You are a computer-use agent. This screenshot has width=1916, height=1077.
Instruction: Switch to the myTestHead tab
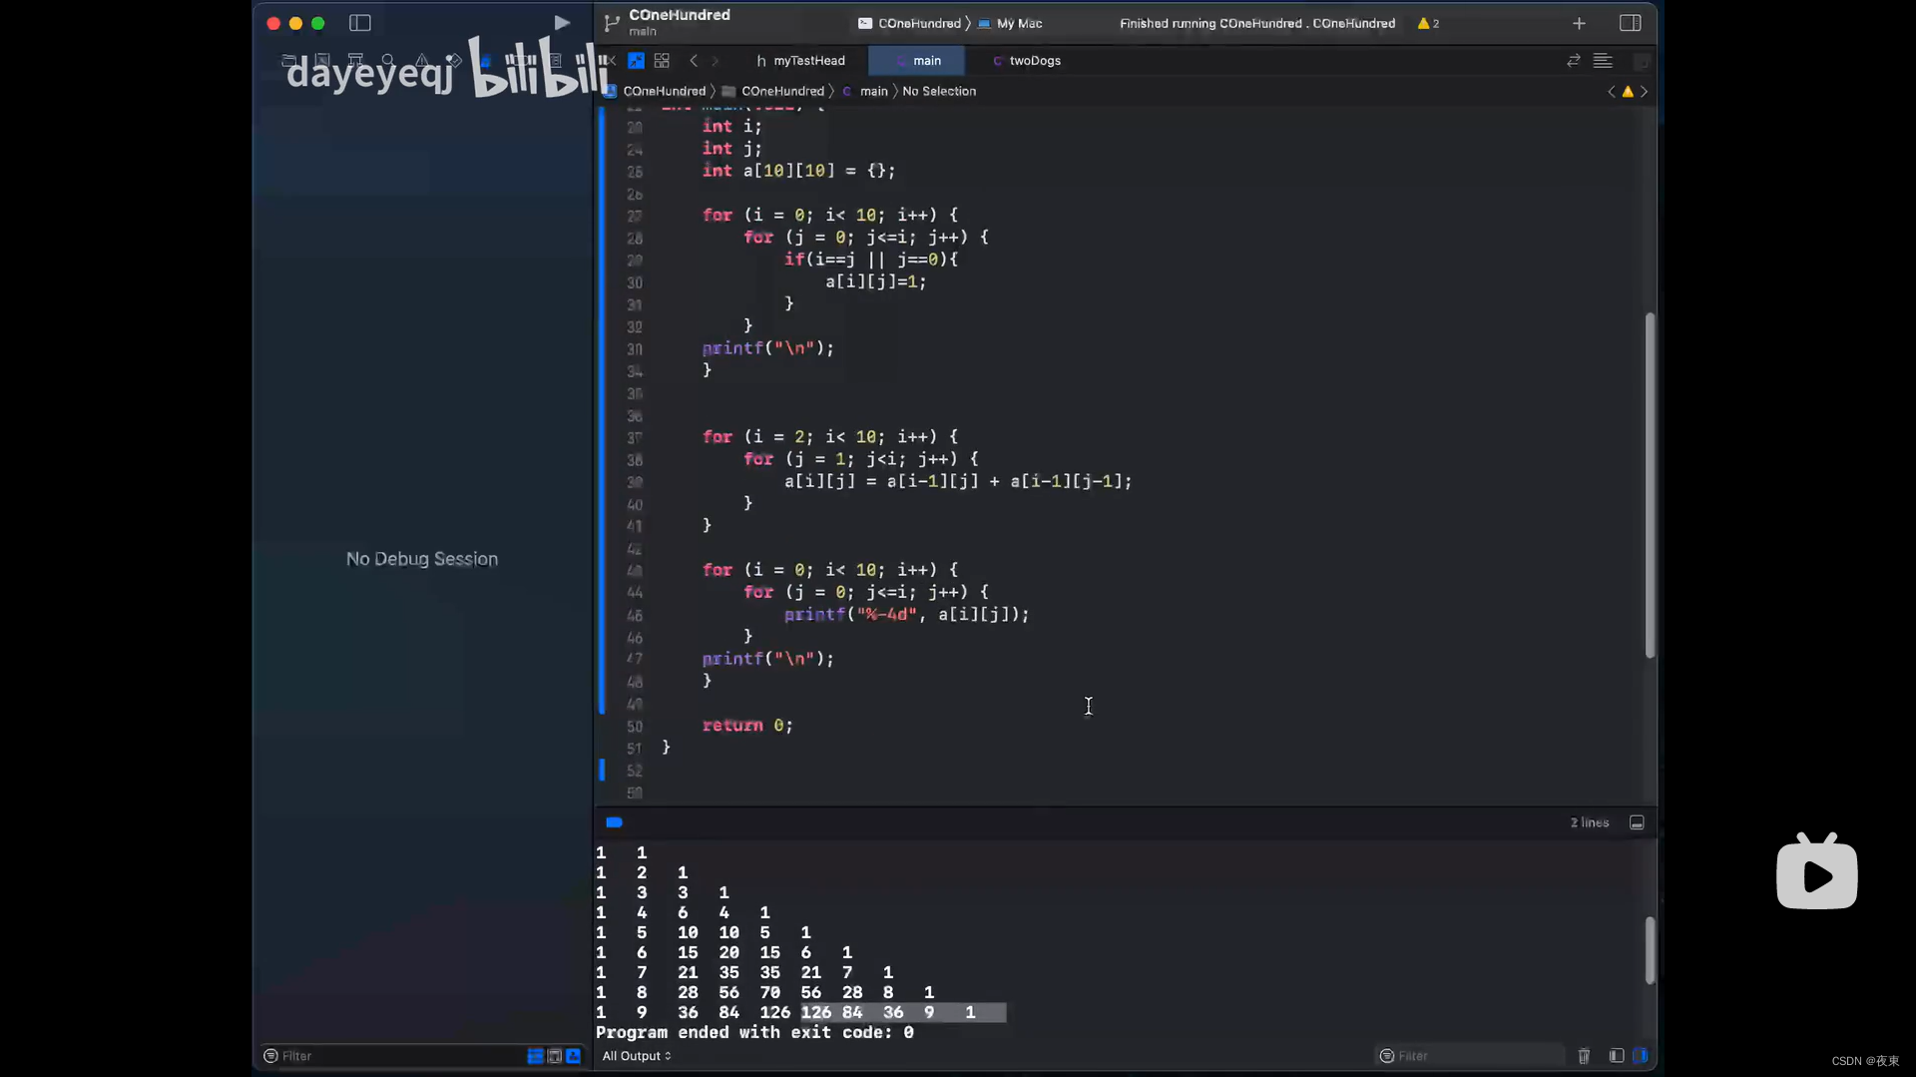pyautogui.click(x=800, y=61)
